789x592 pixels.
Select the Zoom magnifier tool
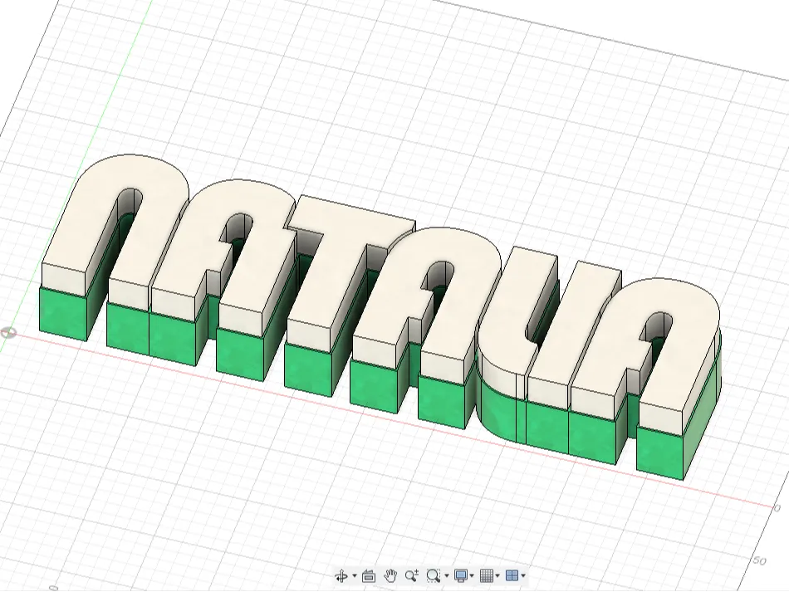[x=412, y=576]
